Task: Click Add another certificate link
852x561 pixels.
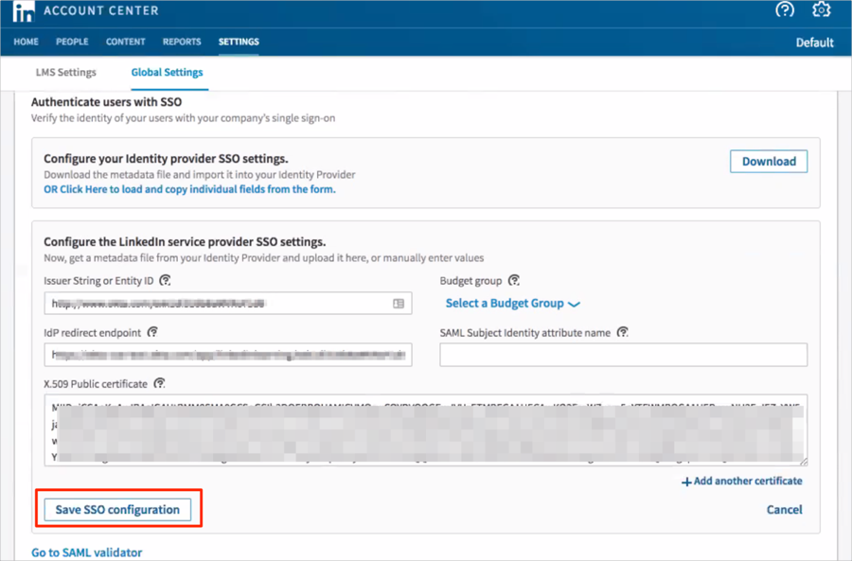Action: click(x=741, y=482)
